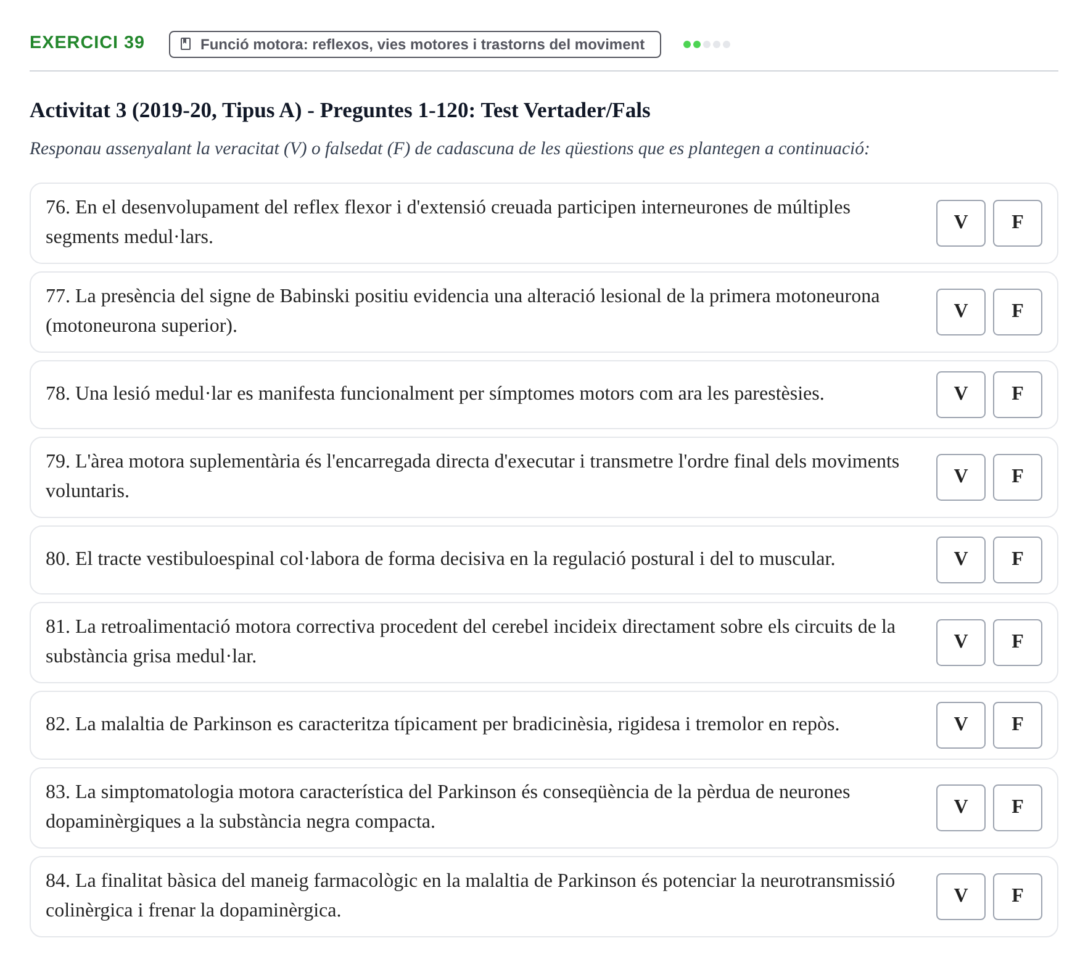1088x967 pixels.
Task: Open the 'Funció motora' topic tag
Action: pos(415,44)
